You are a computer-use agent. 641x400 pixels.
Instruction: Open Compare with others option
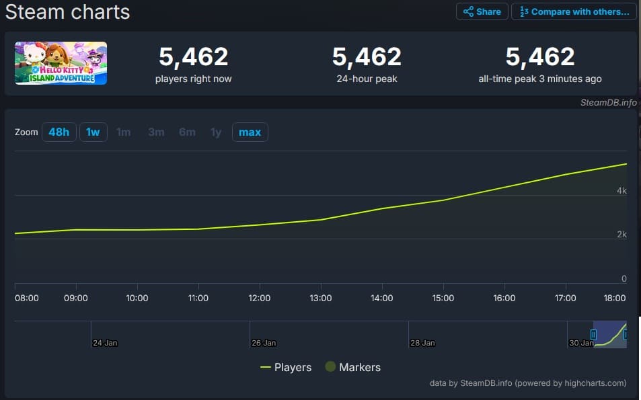[x=574, y=11]
